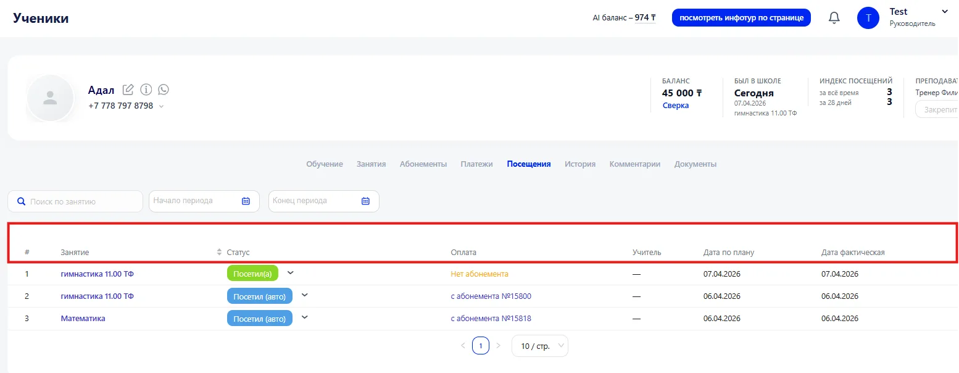Click the blue T user avatar
Viewport: 959px width, 373px height.
coord(868,18)
